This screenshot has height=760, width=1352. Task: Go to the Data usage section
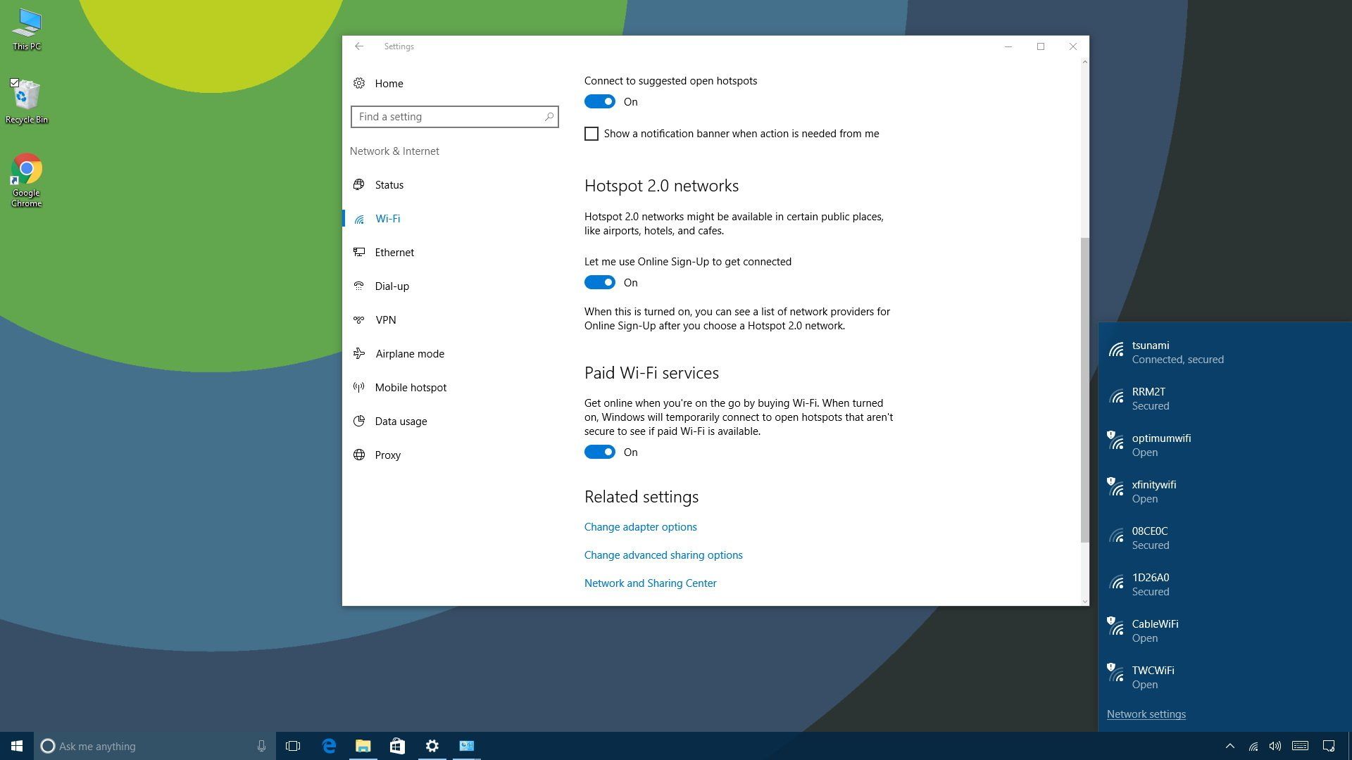401,422
